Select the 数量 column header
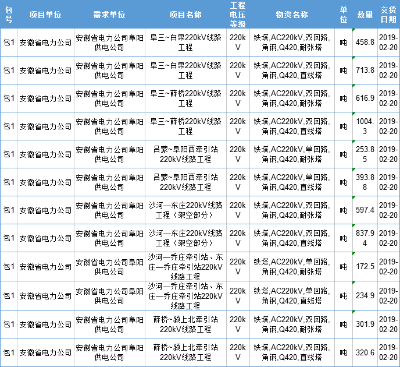The width and height of the screenshot is (400, 367). click(365, 15)
